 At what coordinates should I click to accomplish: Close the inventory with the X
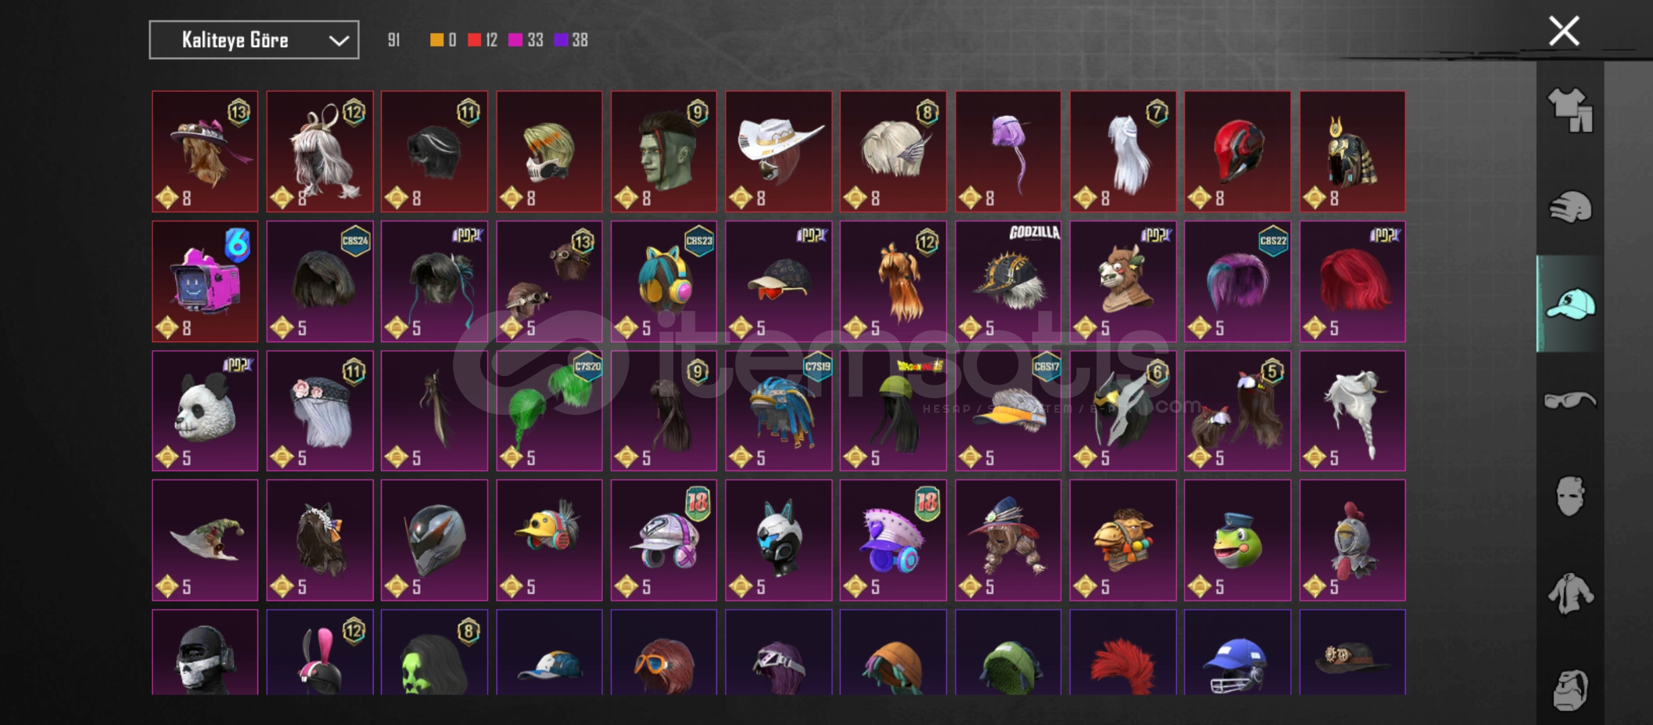tap(1564, 32)
